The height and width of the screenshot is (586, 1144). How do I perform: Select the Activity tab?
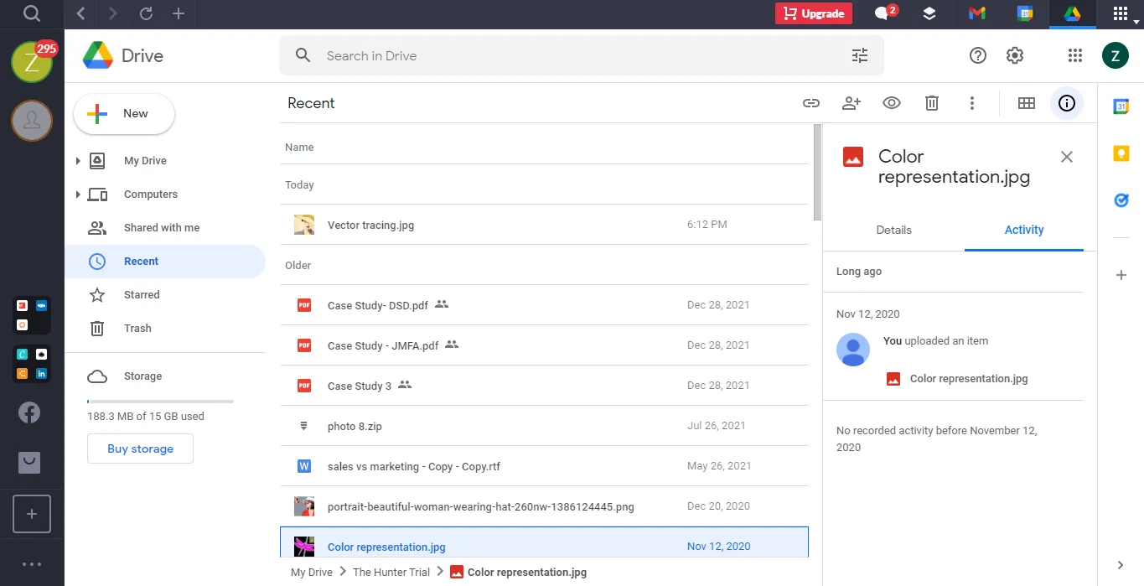(1024, 230)
